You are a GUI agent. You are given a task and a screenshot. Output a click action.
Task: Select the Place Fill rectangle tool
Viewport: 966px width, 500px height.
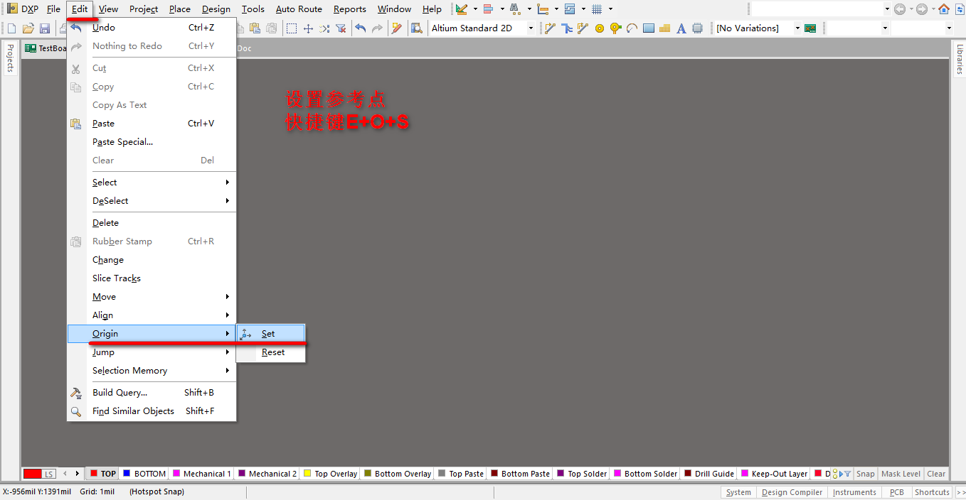(x=648, y=28)
